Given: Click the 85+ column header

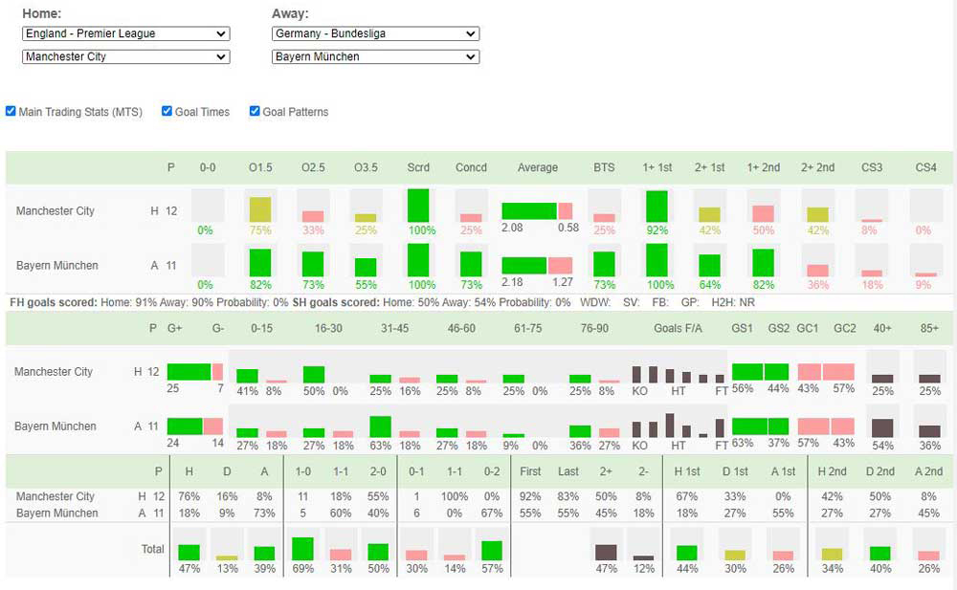Looking at the screenshot, I should [929, 328].
